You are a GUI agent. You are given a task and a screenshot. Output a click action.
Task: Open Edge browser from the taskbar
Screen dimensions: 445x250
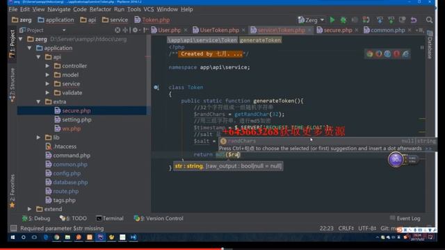[x=46, y=237]
